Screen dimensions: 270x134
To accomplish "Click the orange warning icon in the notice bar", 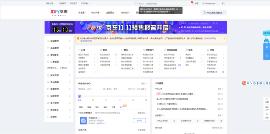I will [x=78, y=39].
